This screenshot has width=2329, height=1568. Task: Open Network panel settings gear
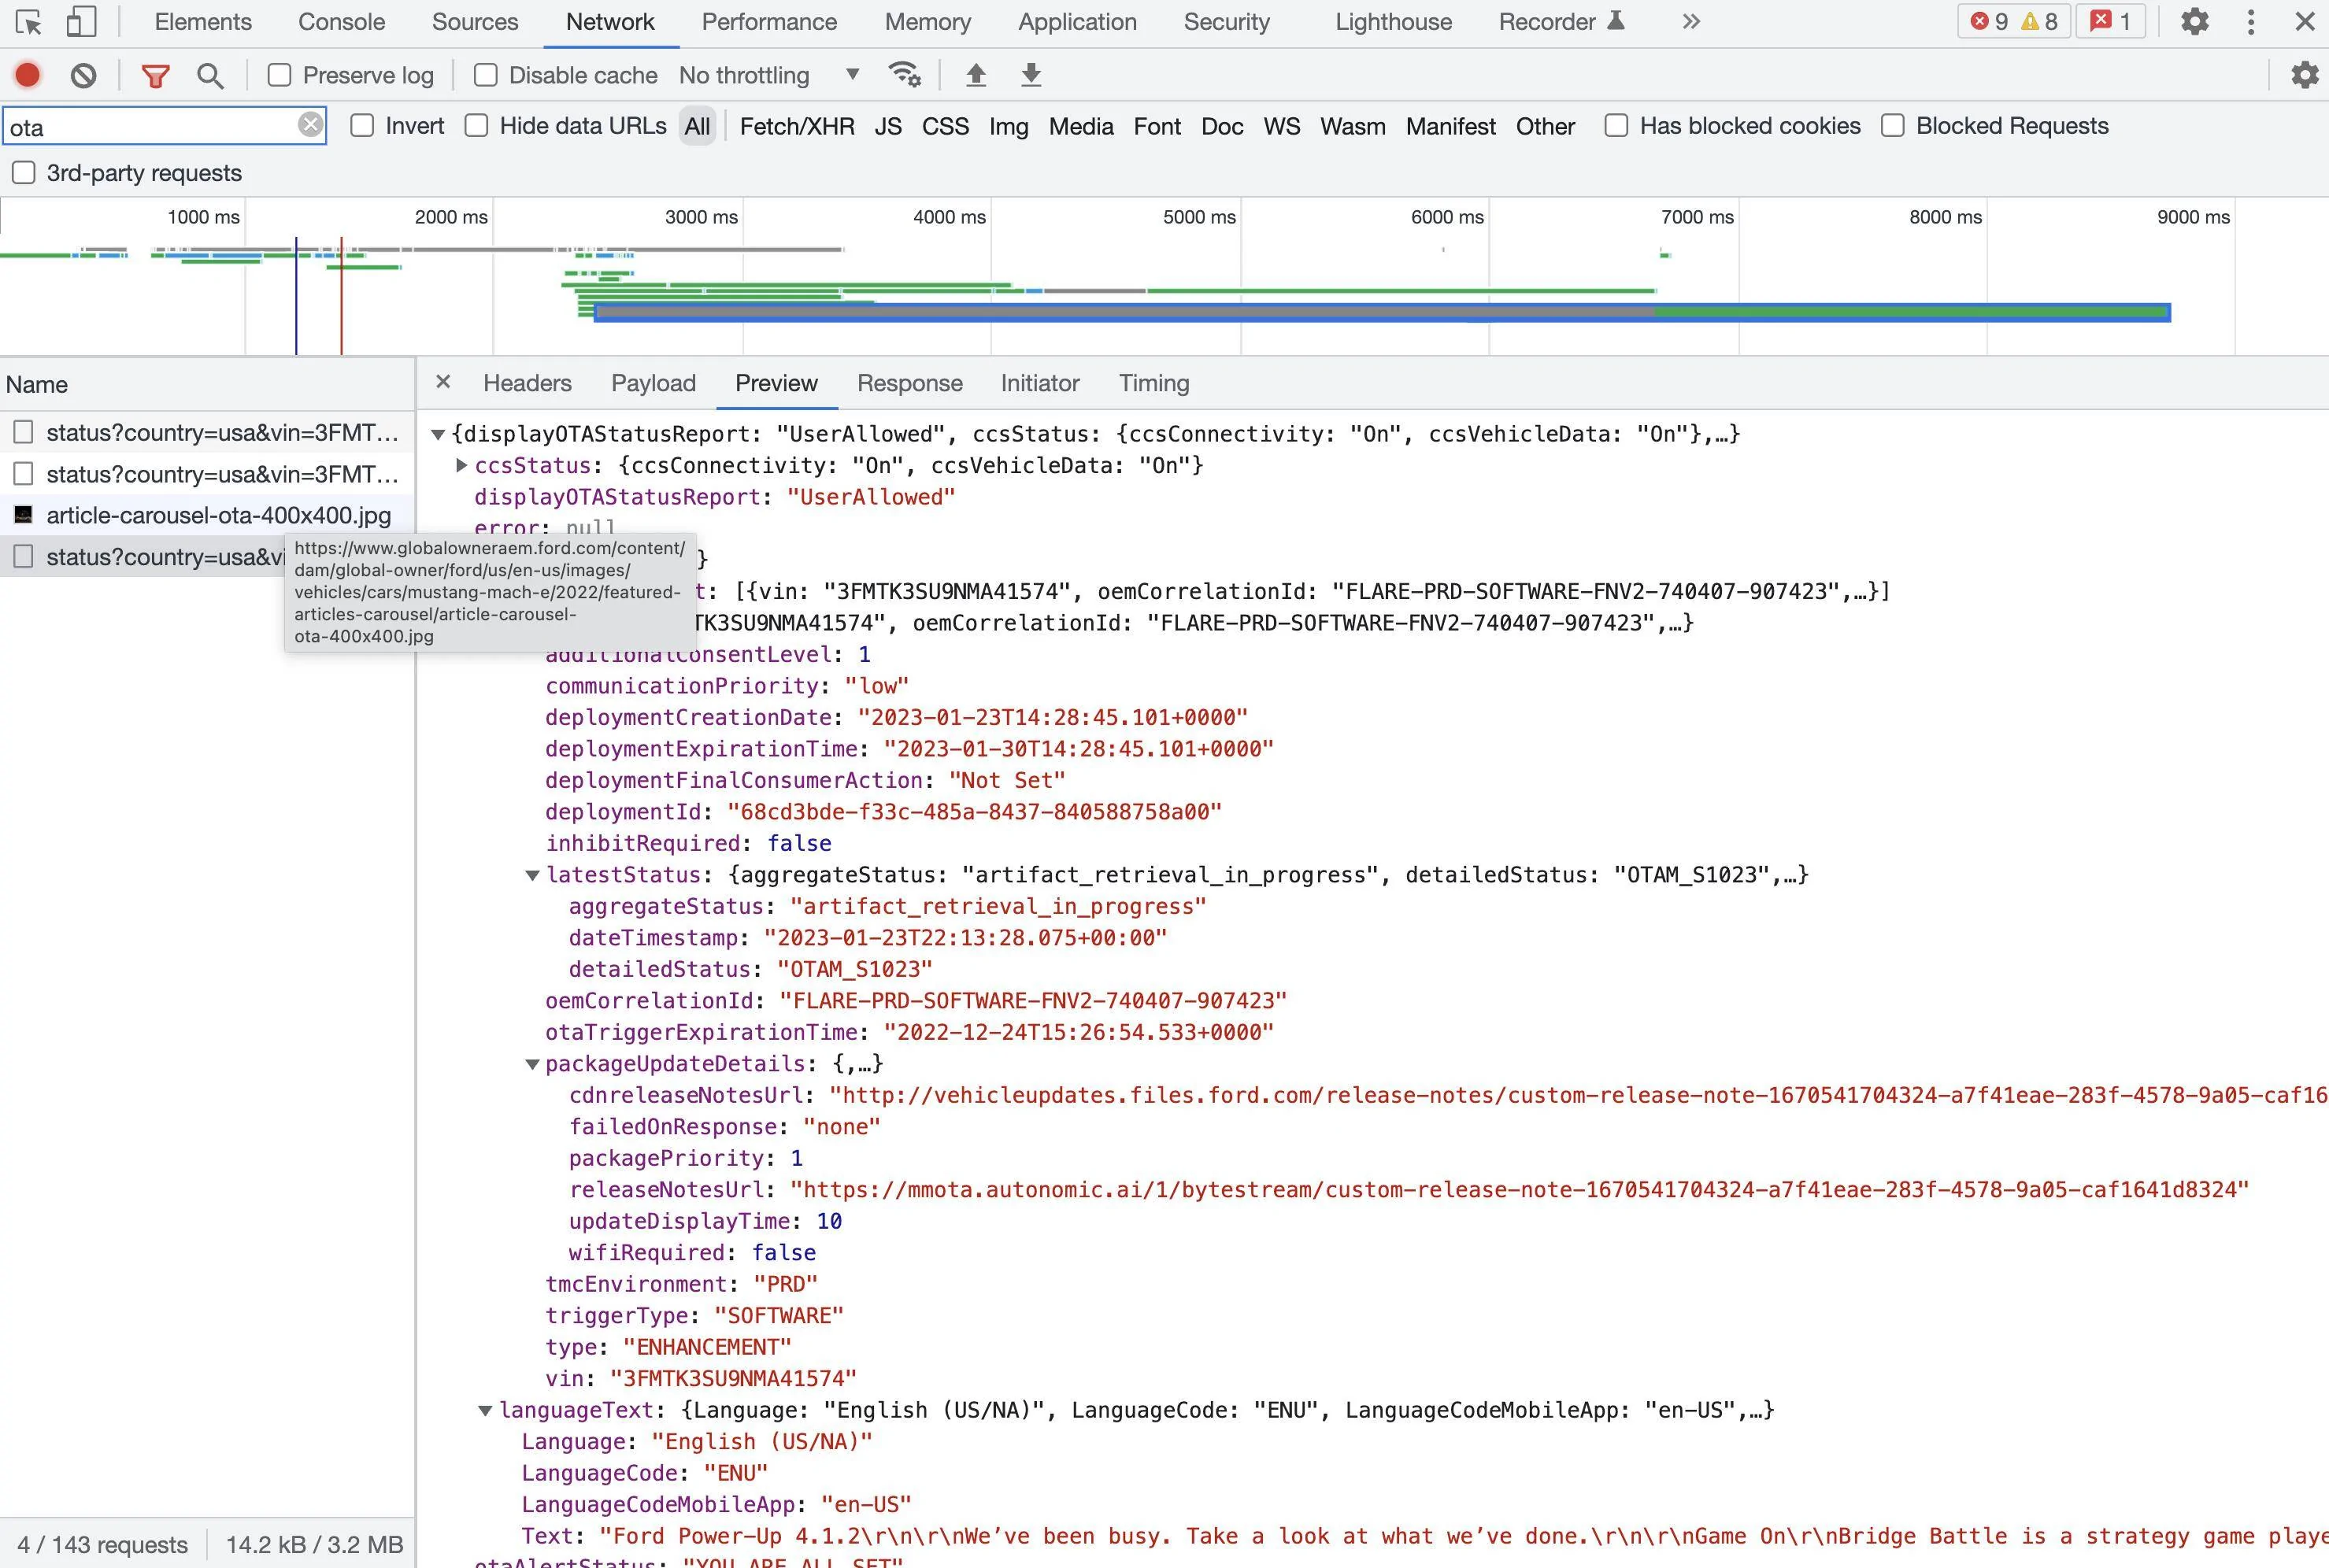2305,75
